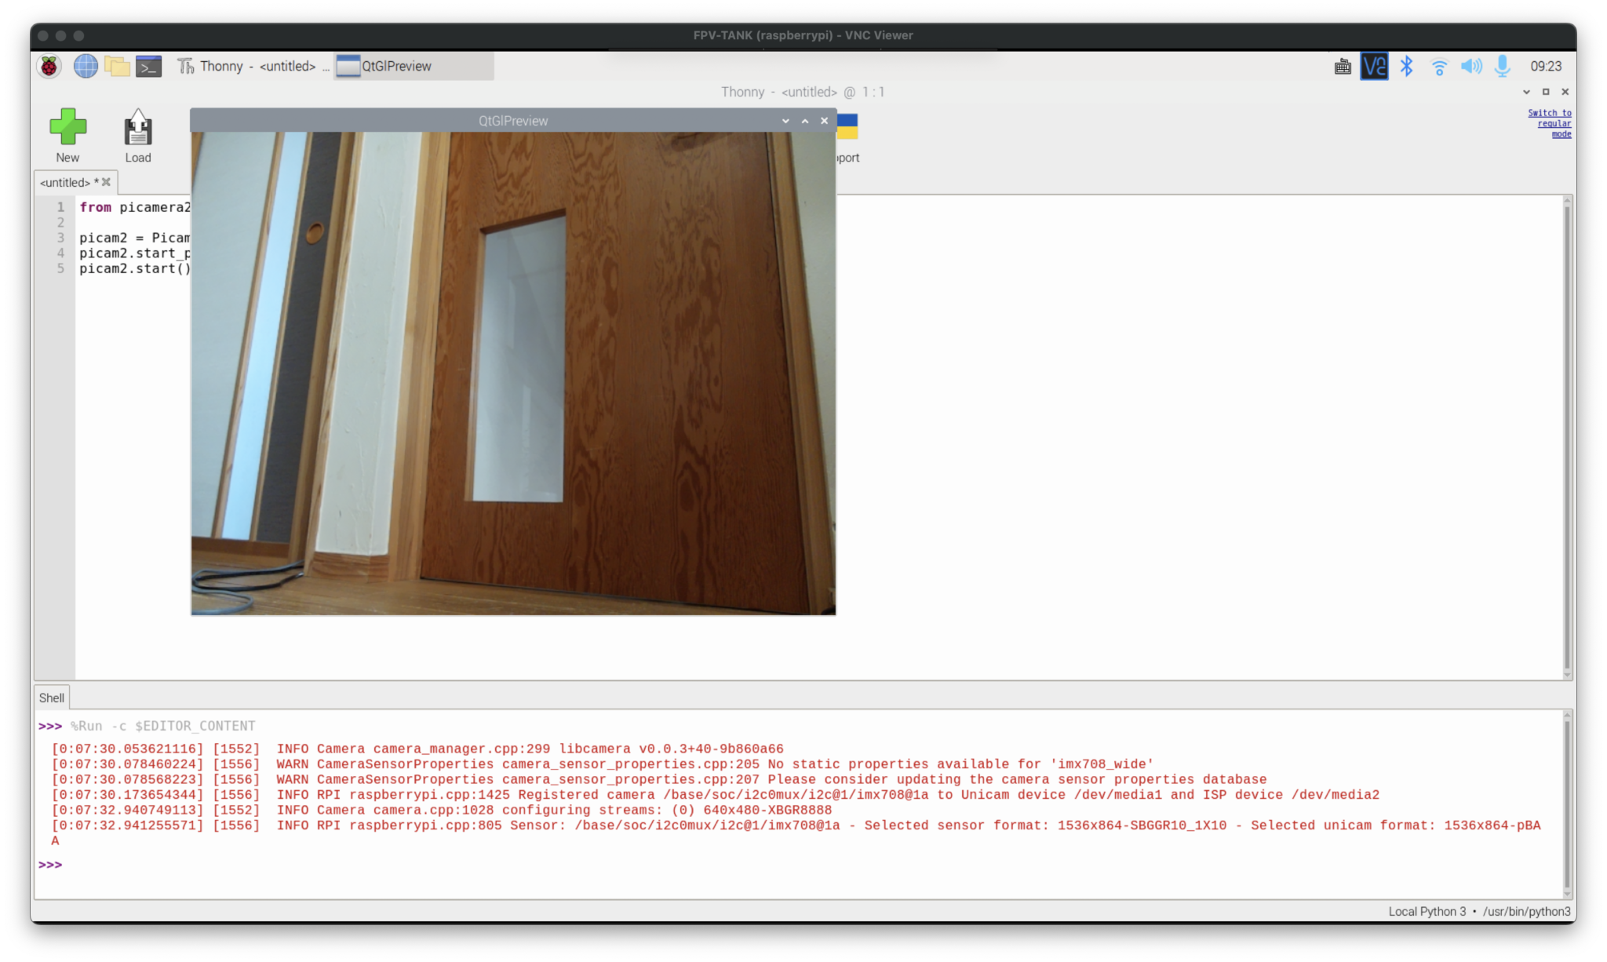The height and width of the screenshot is (962, 1607).
Task: Click the green New file icon
Action: (67, 127)
